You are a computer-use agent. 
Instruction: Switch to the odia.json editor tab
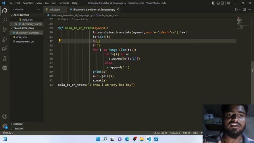[55, 10]
